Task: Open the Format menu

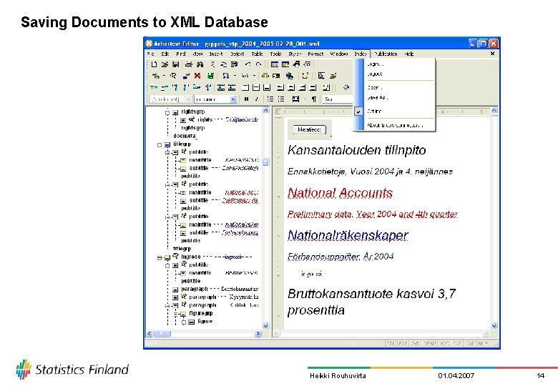Action: pos(315,54)
